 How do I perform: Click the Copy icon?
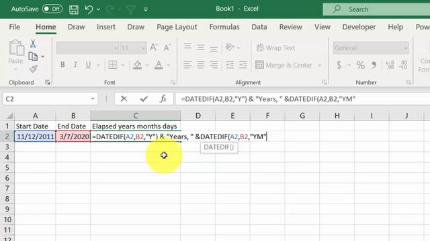click(x=33, y=56)
